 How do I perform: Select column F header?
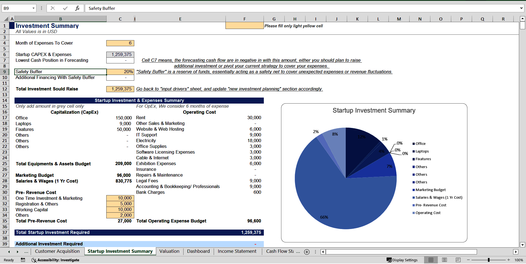245,19
